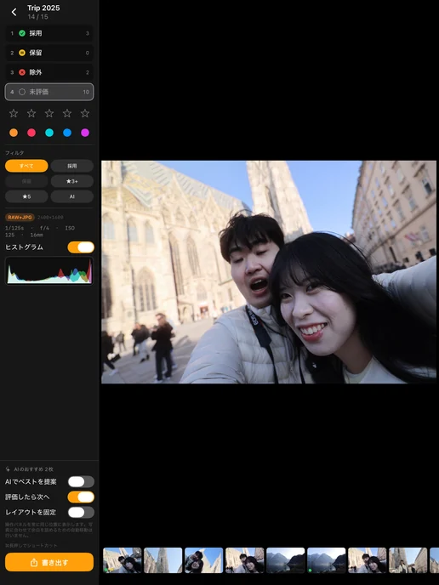Set rating to the third star

(x=49, y=113)
